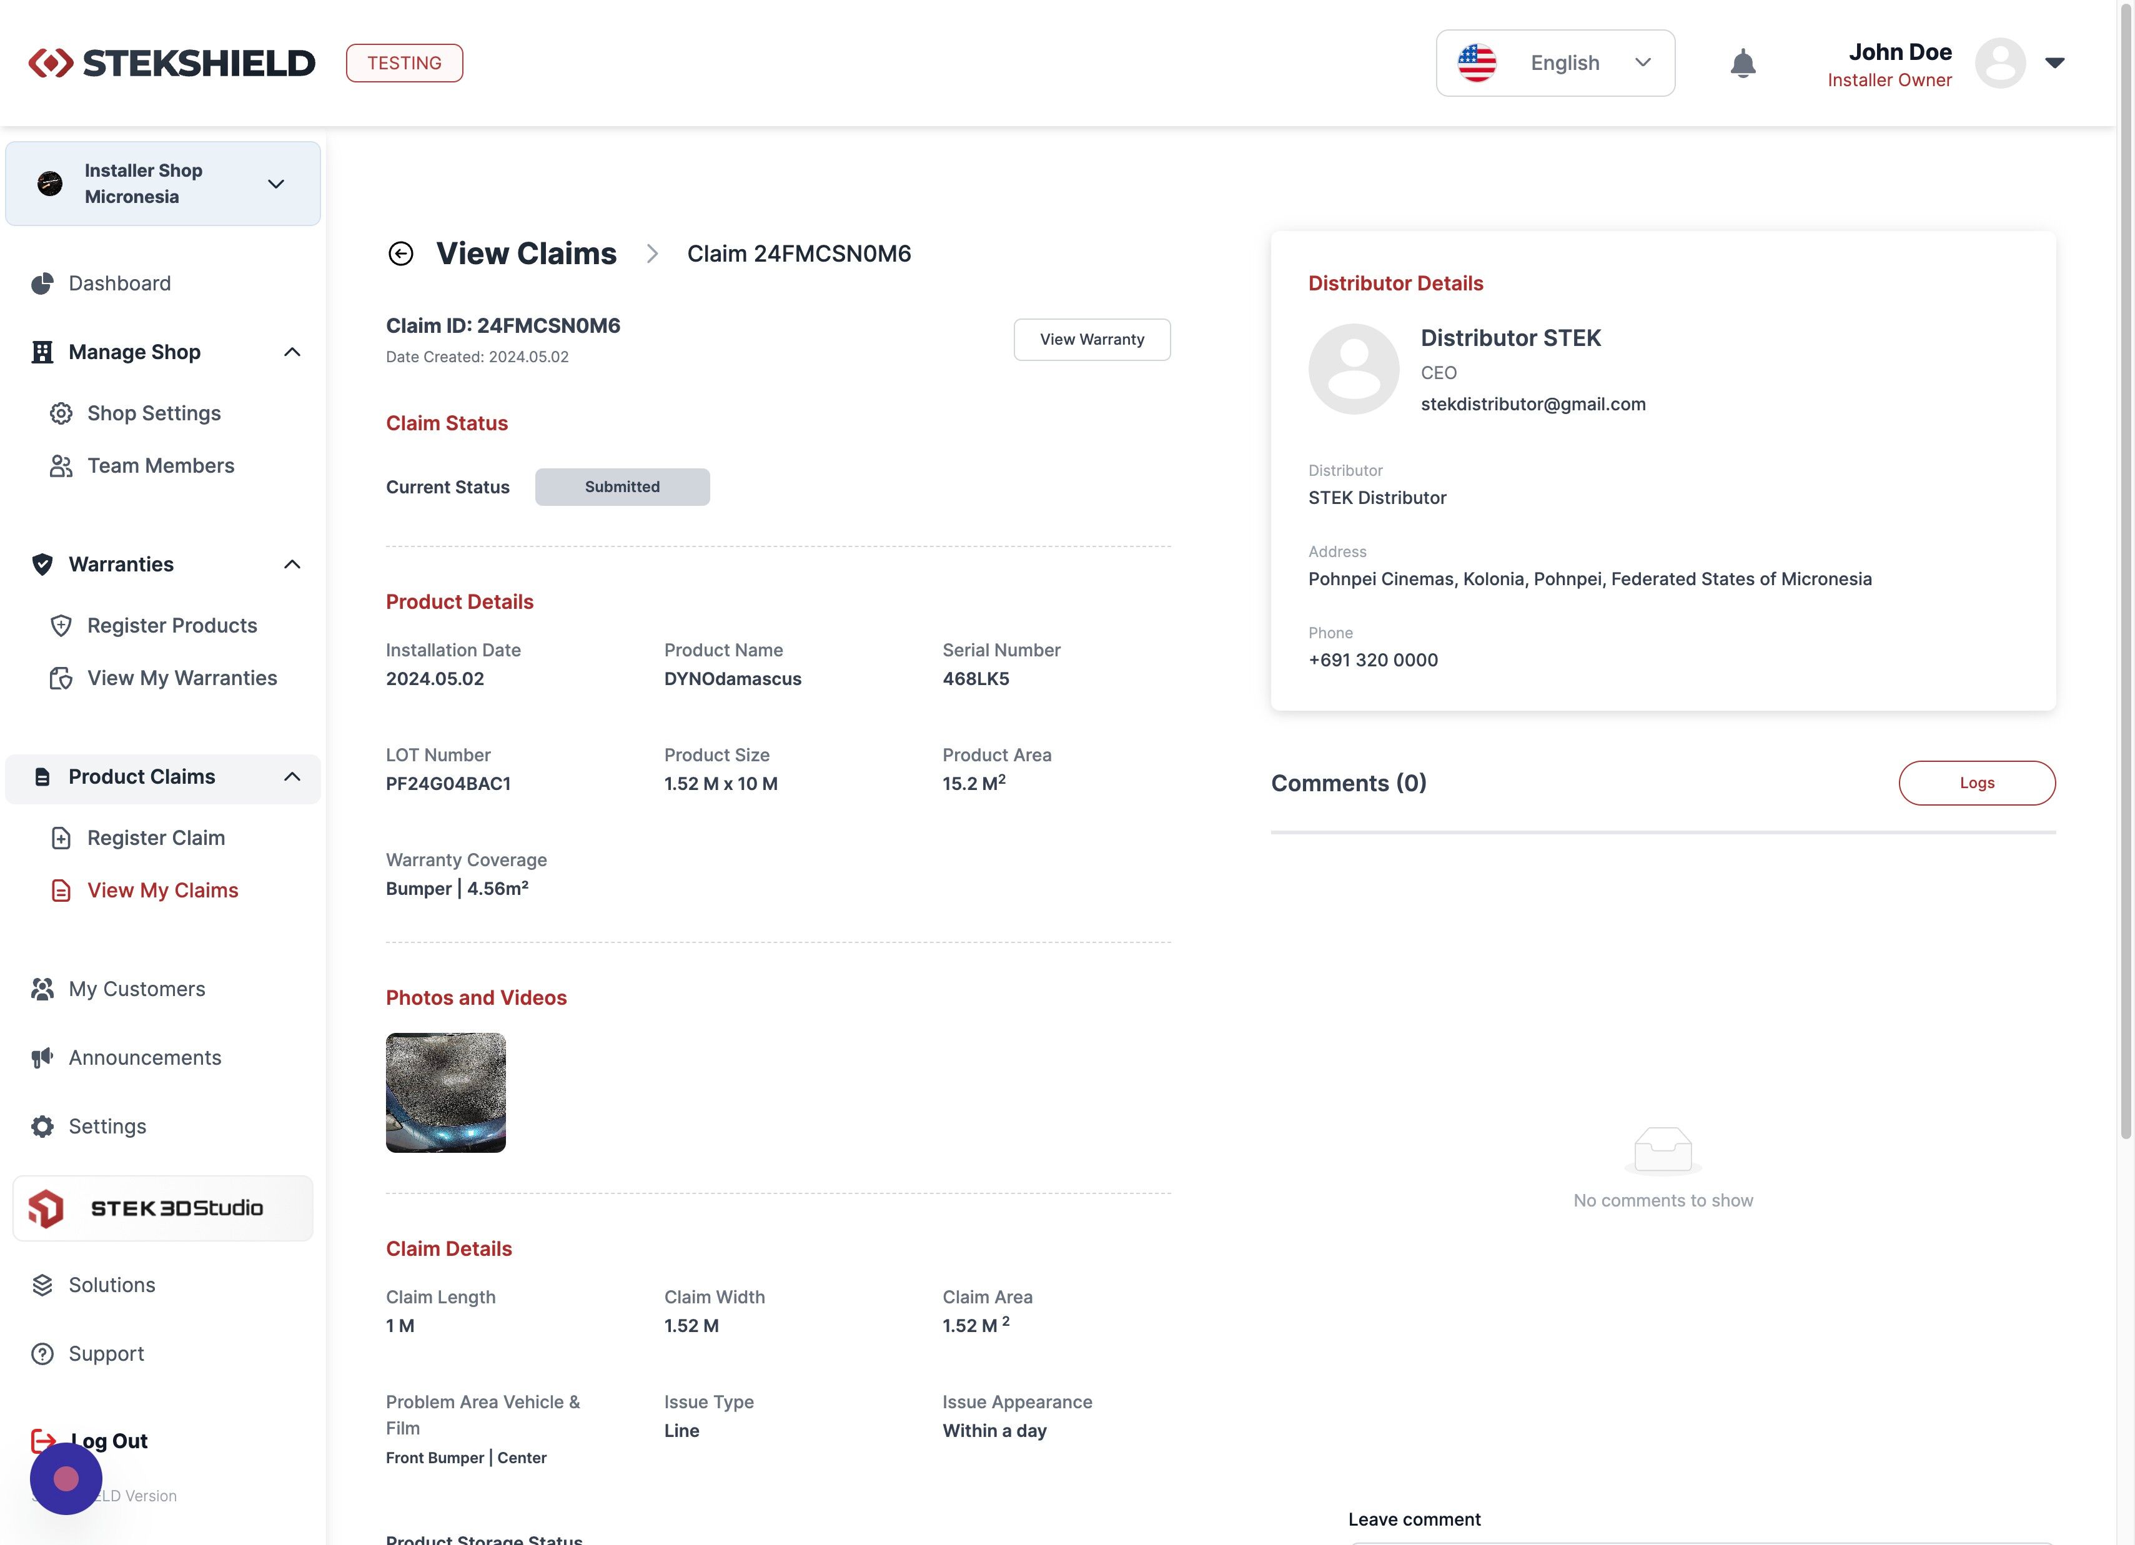Collapse the Warranties section chevron
The width and height of the screenshot is (2135, 1545).
click(293, 565)
